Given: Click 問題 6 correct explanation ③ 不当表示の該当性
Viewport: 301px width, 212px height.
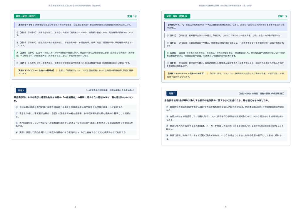Looking at the screenshot, I should point(226,54).
